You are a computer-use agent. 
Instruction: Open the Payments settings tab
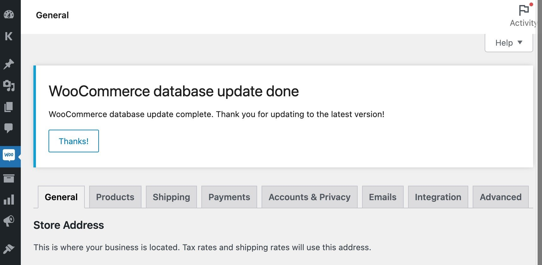(229, 197)
